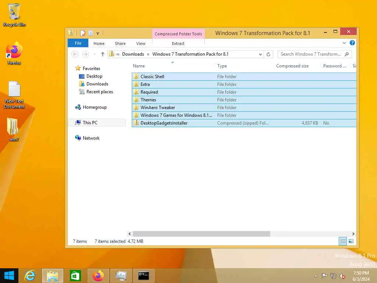Open the Action Center flag icon
The height and width of the screenshot is (283, 377).
pyautogui.click(x=324, y=276)
